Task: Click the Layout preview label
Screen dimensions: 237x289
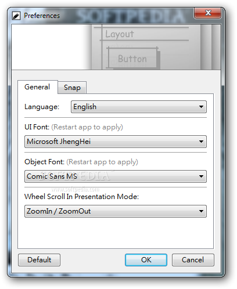Action: point(120,34)
